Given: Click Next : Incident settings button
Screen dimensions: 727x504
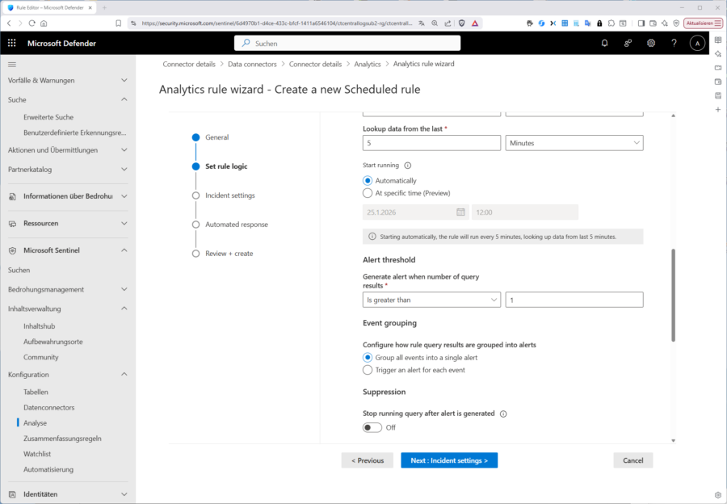Looking at the screenshot, I should [x=449, y=460].
